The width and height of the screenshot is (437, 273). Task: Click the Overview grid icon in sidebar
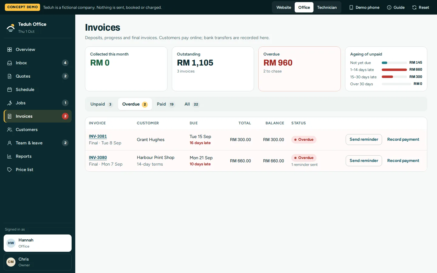10,49
